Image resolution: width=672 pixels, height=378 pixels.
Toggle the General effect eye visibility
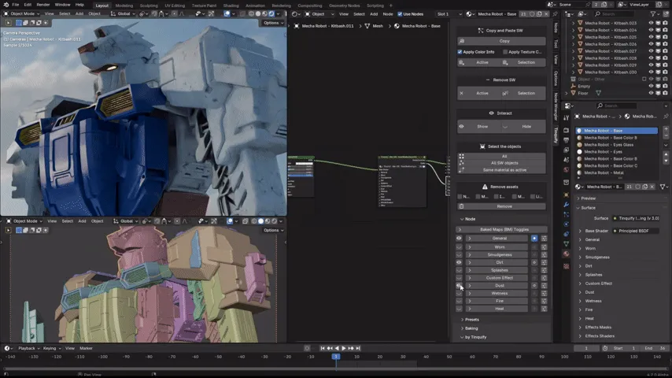point(459,238)
